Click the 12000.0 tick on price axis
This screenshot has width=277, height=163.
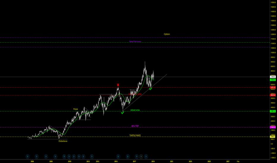[273, 34]
